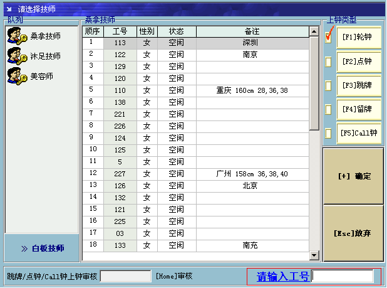This screenshot has width=387, height=288.
Task: Click the [F3]跳牌 button
Action: tap(359, 85)
